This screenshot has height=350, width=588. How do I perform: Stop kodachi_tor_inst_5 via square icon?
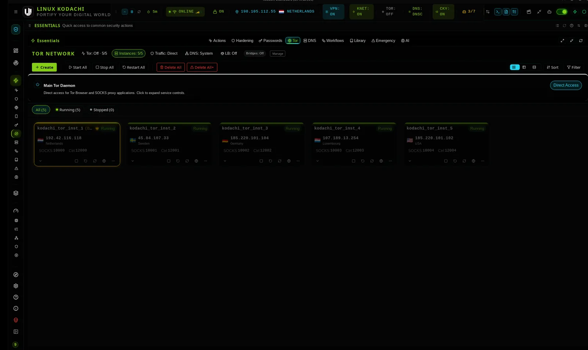coord(446,161)
